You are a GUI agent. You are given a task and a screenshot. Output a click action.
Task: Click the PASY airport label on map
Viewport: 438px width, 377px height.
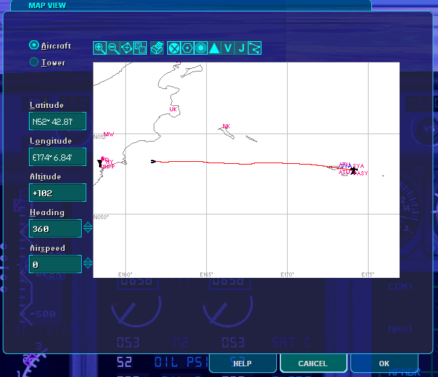(x=361, y=173)
